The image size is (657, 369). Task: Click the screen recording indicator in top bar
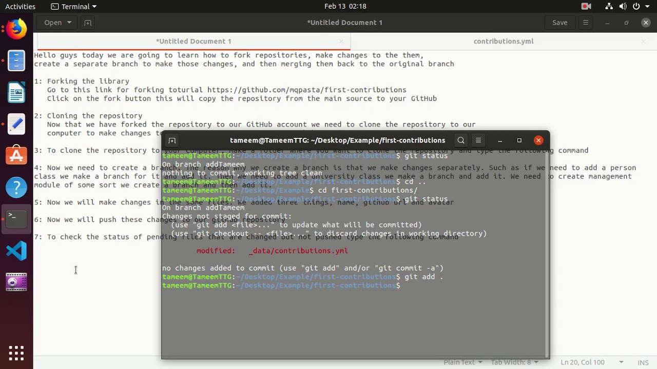(x=586, y=6)
